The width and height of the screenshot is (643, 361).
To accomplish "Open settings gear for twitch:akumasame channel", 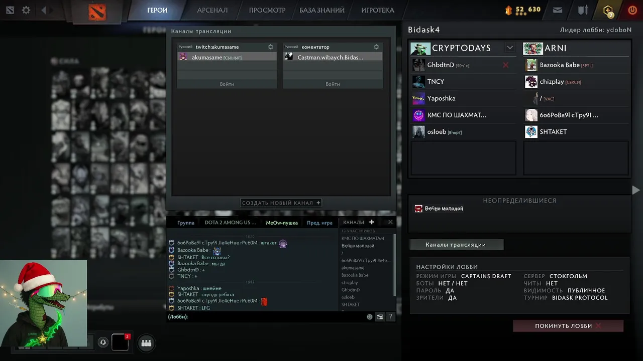I will coord(271,47).
